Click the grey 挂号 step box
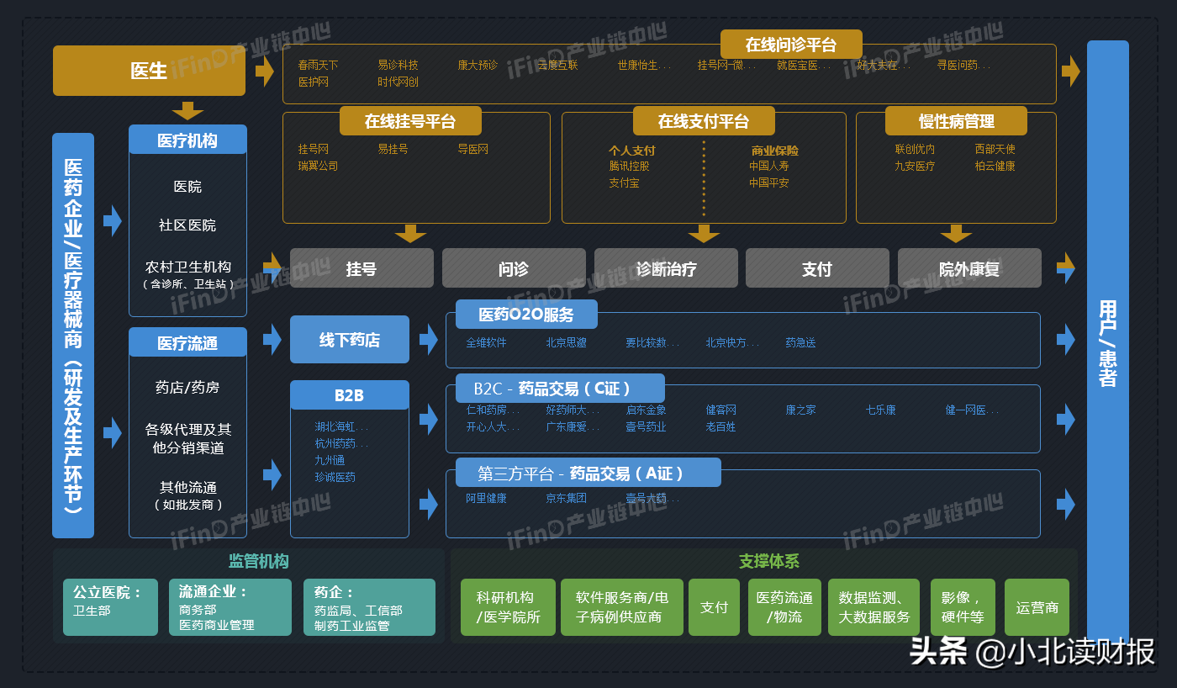The height and width of the screenshot is (688, 1177). click(x=362, y=268)
